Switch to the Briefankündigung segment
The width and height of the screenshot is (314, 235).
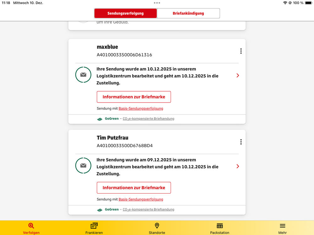pos(188,13)
